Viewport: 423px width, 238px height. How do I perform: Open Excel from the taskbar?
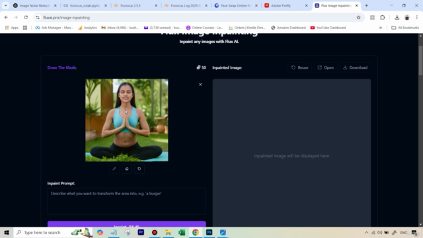point(182,232)
